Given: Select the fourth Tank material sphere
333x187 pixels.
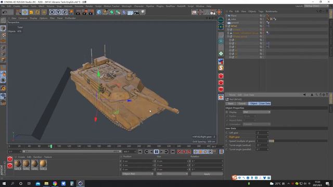Looking at the screenshot, I should click(43, 164).
